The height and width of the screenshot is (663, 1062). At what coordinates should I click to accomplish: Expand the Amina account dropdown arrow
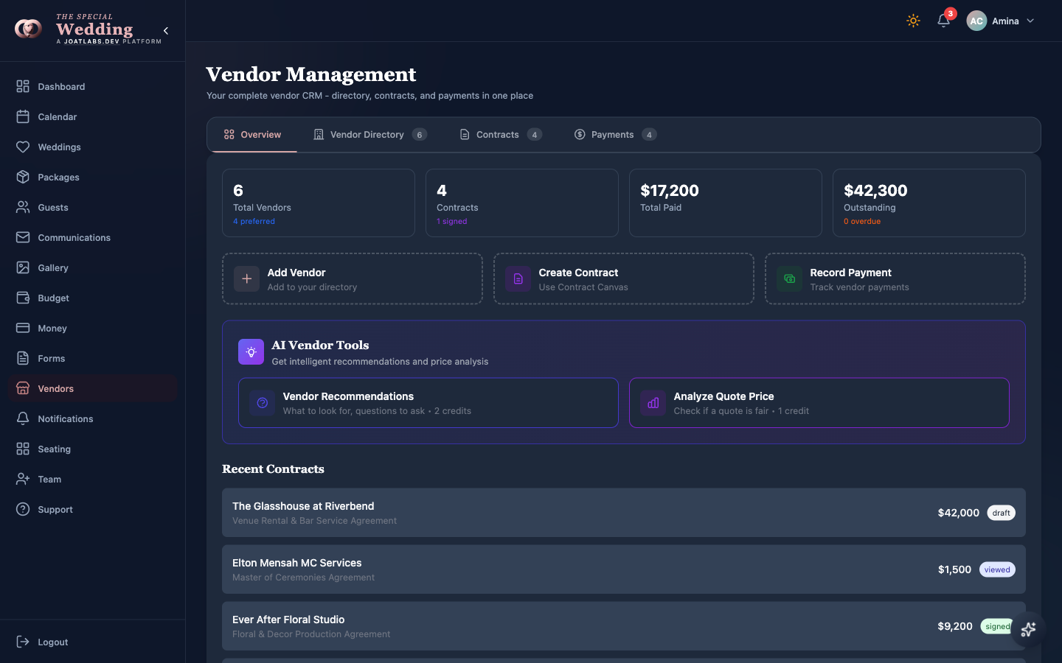(x=1030, y=21)
